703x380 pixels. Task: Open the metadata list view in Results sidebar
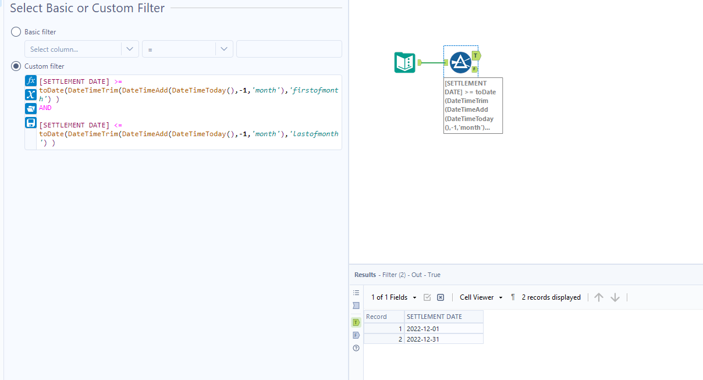click(x=356, y=293)
